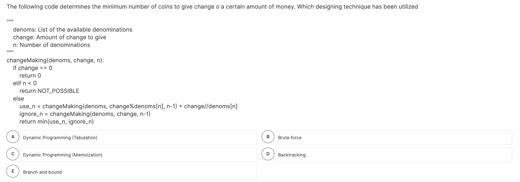
Task: Choose the Brute force answer box
Action: click(x=394, y=138)
